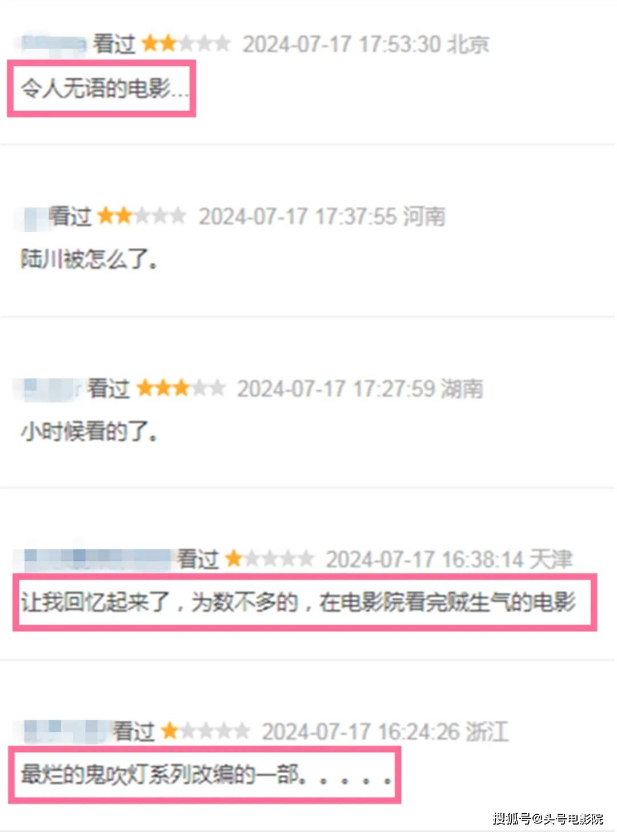This screenshot has width=617, height=832.
Task: Click the timestamp 2024-07-17 16:24:26
Action: tap(360, 731)
